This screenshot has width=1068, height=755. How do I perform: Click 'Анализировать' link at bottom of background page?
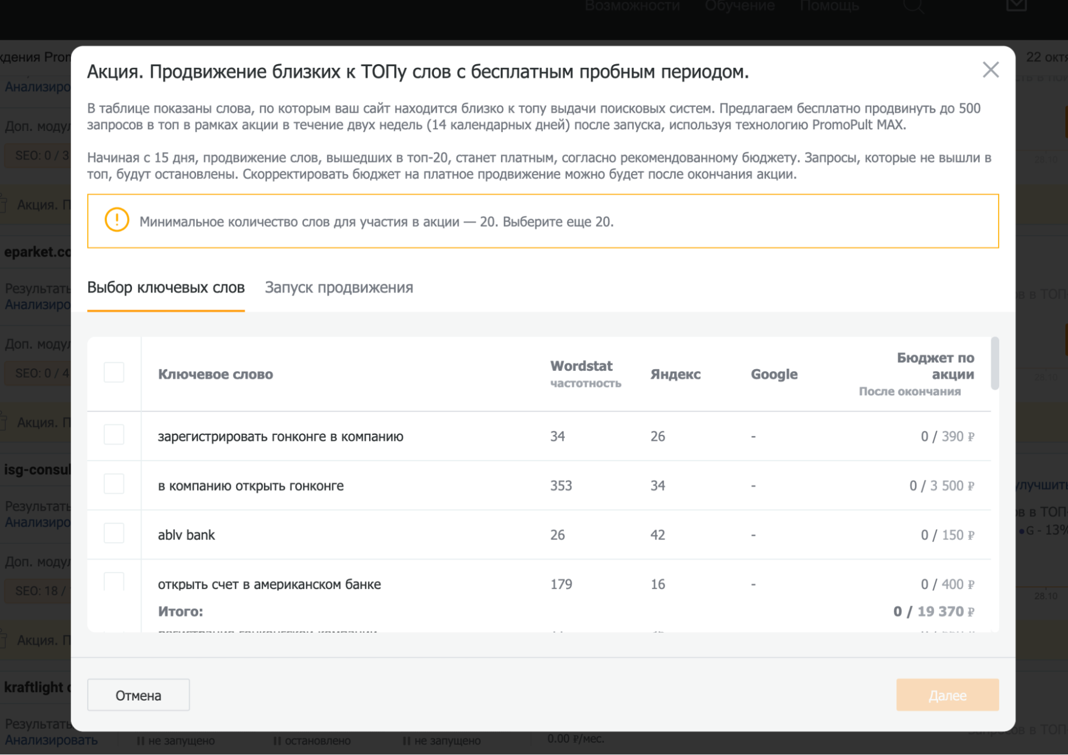click(51, 740)
